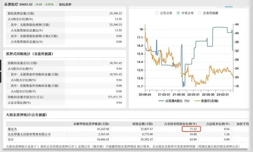Click shareholder name 蒲忠杰 link
This screenshot has width=253, height=152.
coord(12,129)
